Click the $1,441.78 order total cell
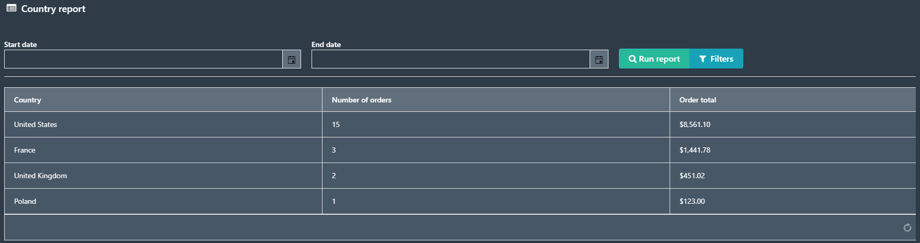Image resolution: width=920 pixels, height=243 pixels. tap(792, 150)
